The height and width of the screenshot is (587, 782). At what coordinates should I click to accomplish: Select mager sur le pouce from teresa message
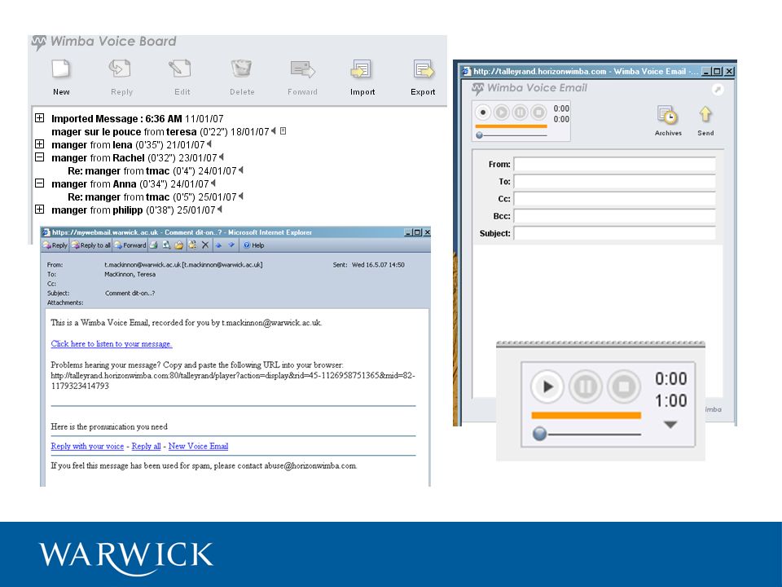(160, 132)
